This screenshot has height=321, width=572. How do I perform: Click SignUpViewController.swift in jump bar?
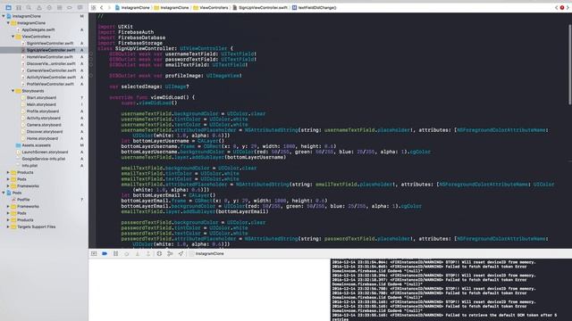[260, 7]
